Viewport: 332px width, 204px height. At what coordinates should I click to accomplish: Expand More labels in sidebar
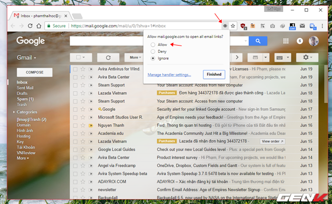[x=23, y=158]
